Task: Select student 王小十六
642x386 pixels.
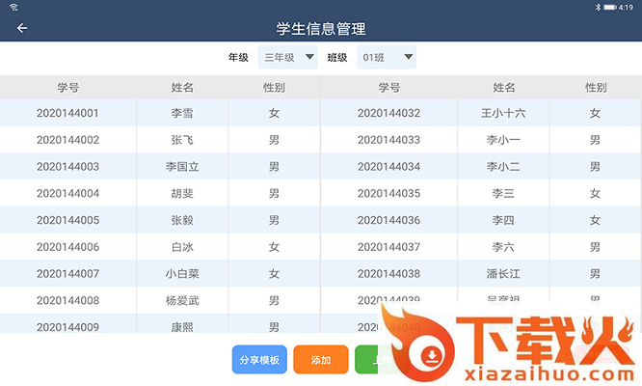Action: [503, 113]
